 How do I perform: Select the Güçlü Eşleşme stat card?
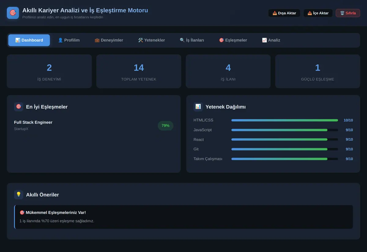[318, 71]
